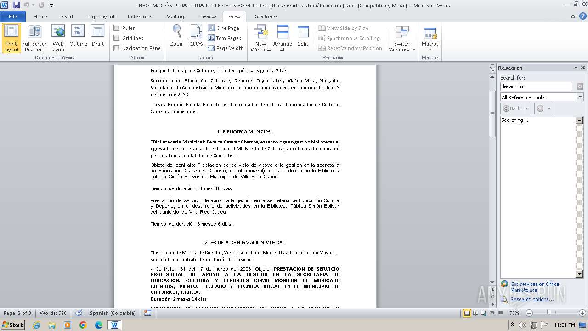Switch to Web Layout view in the ribbon

coord(58,38)
